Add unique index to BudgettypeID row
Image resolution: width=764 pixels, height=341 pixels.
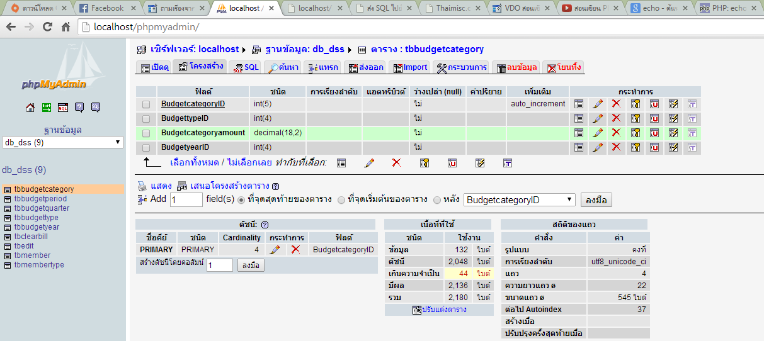tap(654, 118)
